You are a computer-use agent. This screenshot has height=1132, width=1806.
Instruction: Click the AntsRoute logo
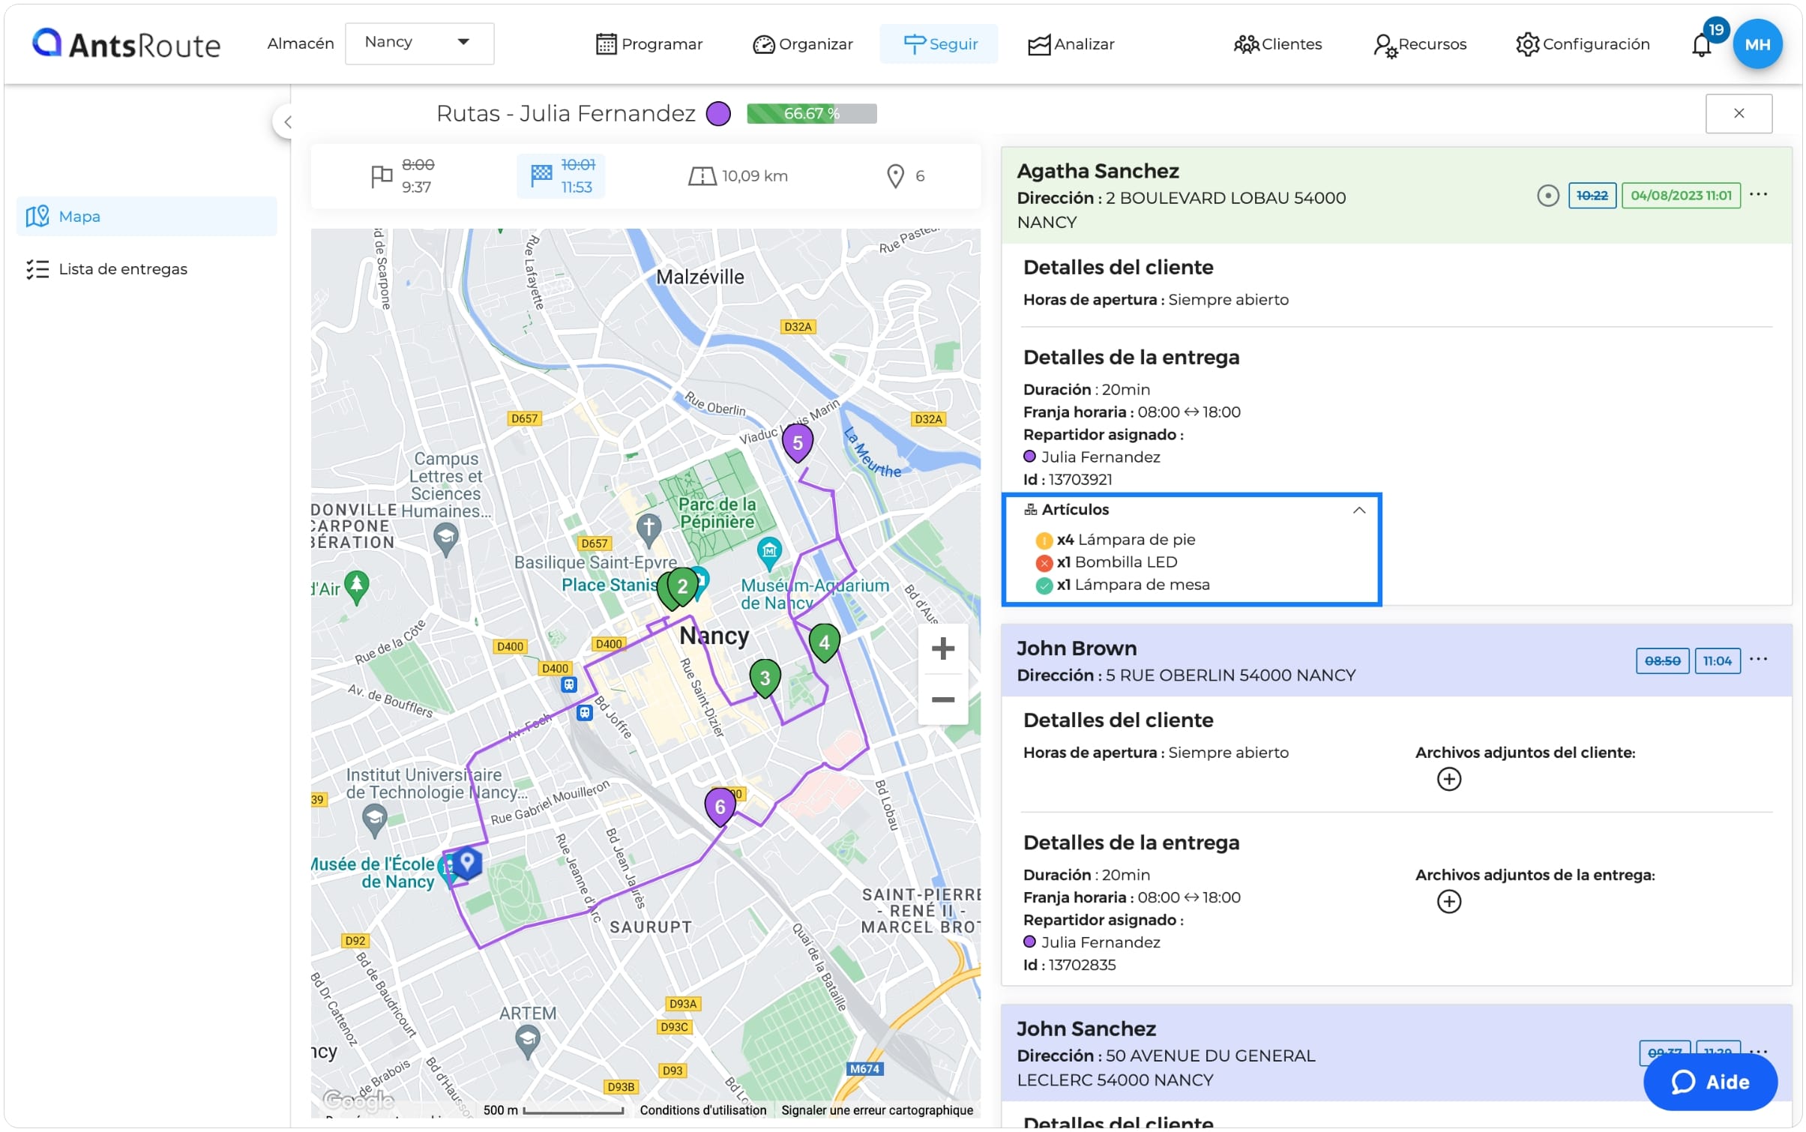point(126,44)
